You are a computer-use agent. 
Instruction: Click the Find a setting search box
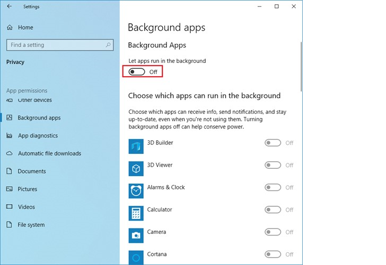(59, 45)
